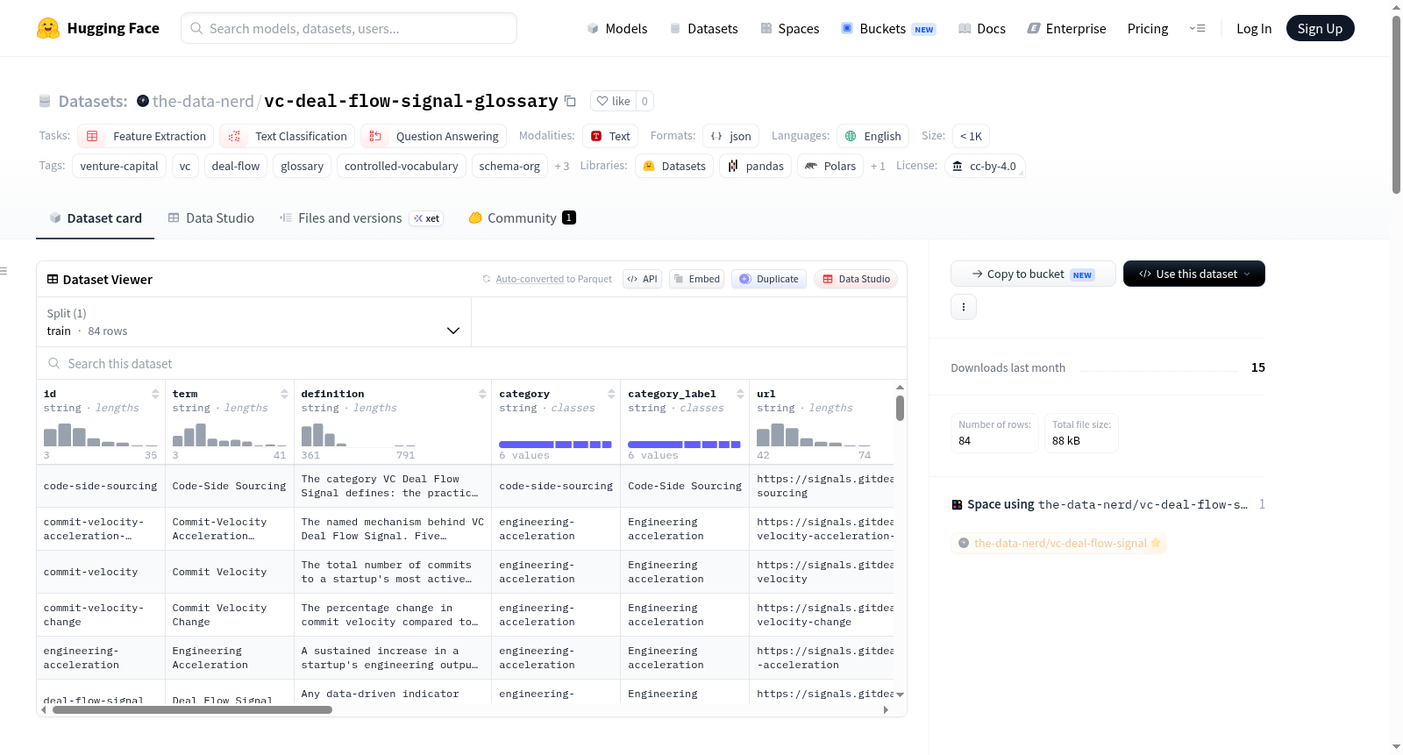Open the Pricing page
The width and height of the screenshot is (1403, 755).
[x=1148, y=28]
